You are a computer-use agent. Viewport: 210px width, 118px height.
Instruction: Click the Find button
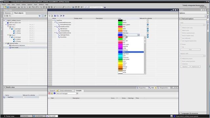tap(190, 49)
